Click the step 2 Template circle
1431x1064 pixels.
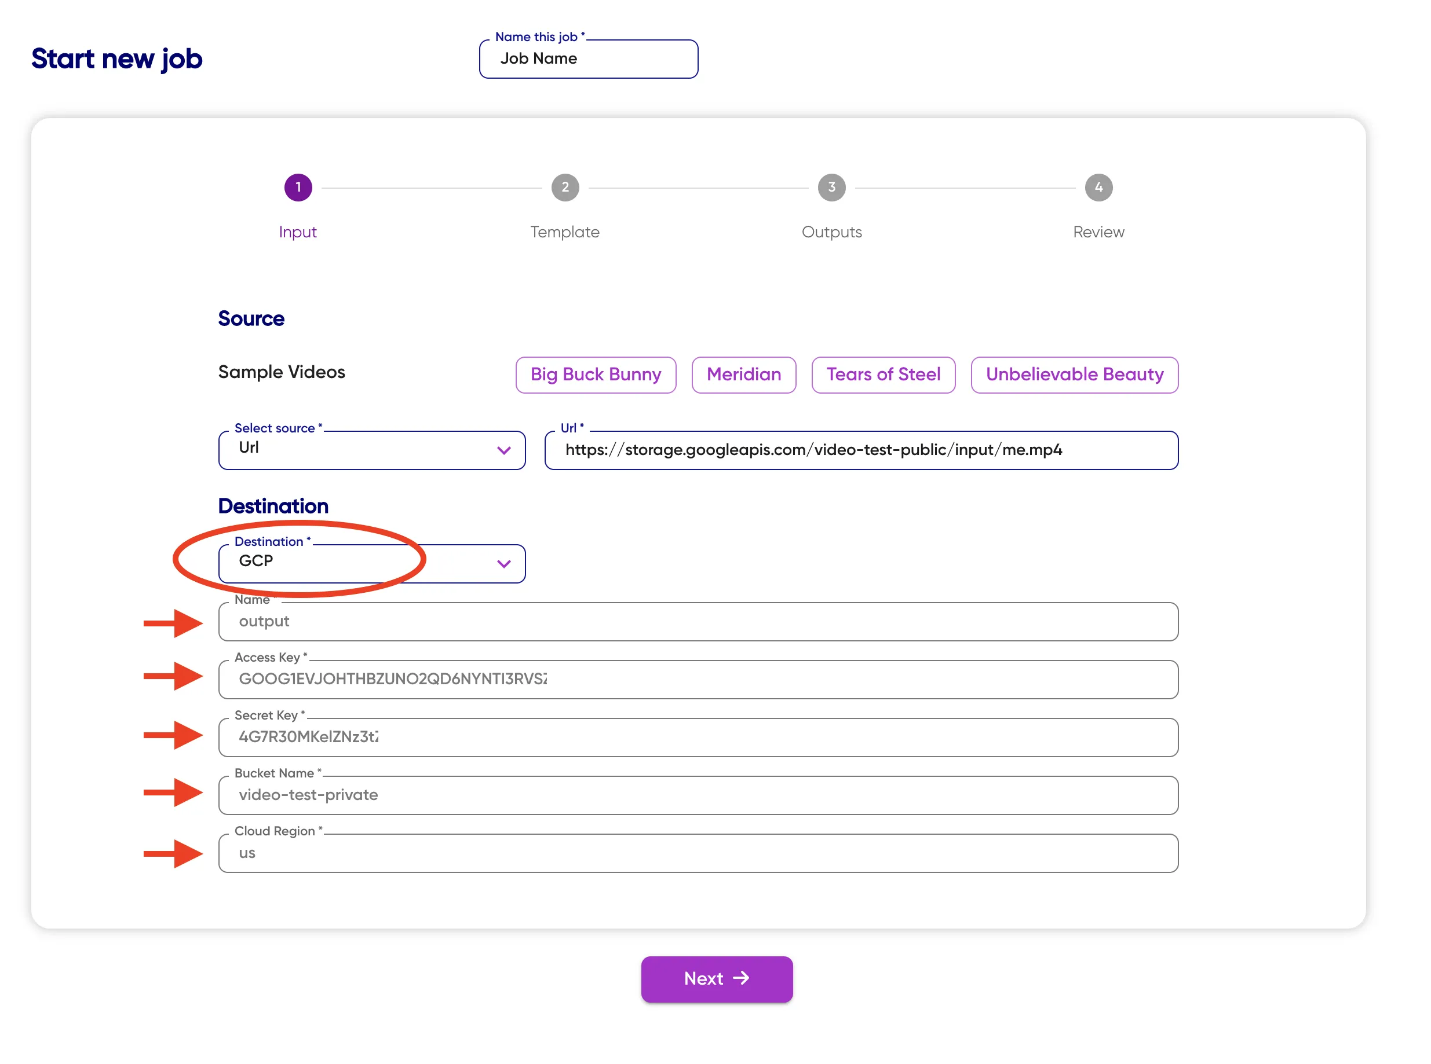tap(565, 188)
